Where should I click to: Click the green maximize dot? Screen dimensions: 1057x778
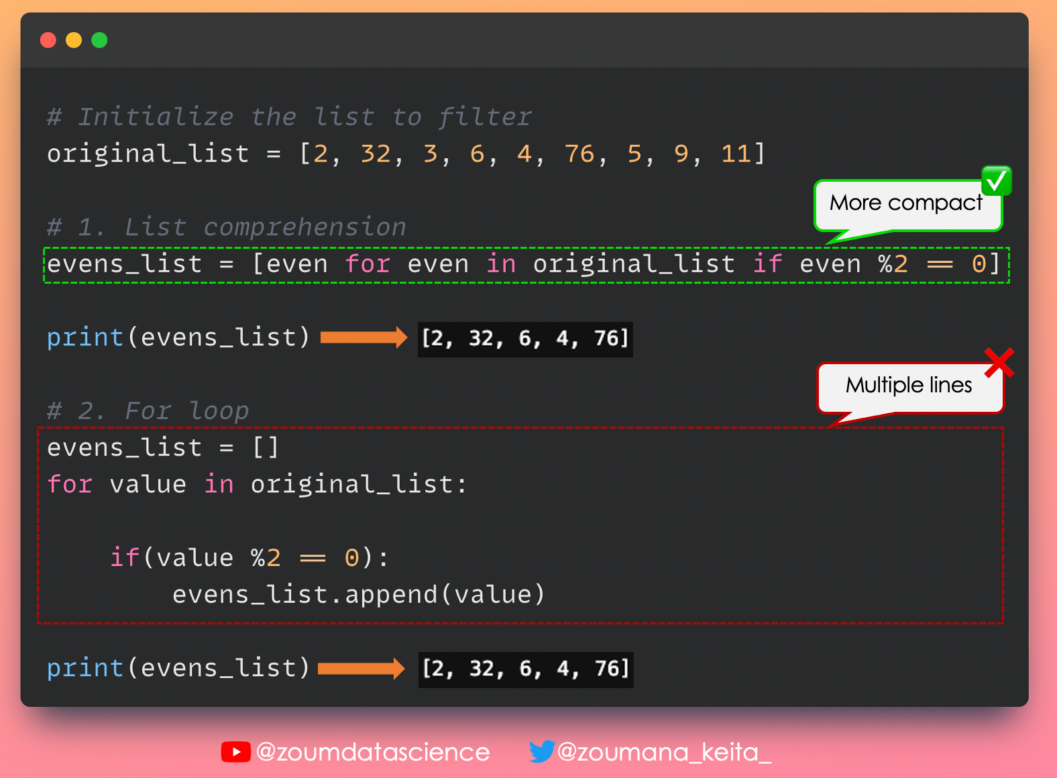(x=99, y=40)
